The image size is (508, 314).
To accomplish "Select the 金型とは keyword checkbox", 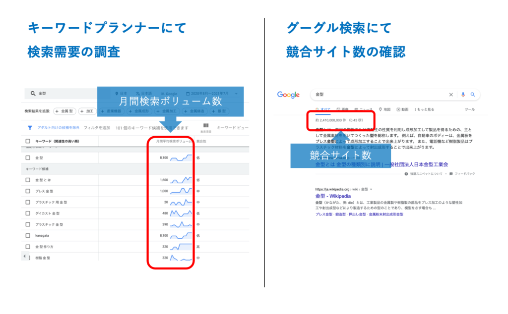I will point(28,180).
